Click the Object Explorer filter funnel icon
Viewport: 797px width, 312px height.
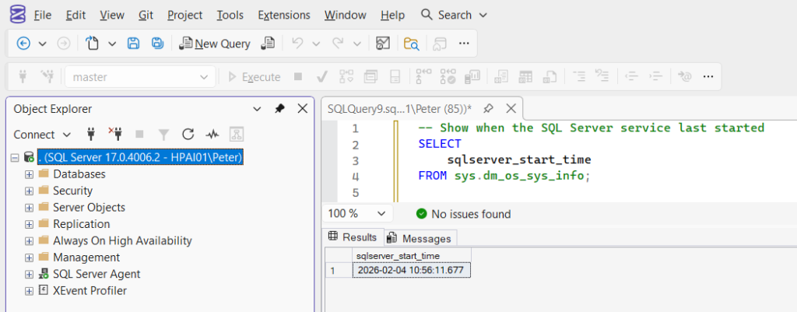point(163,135)
